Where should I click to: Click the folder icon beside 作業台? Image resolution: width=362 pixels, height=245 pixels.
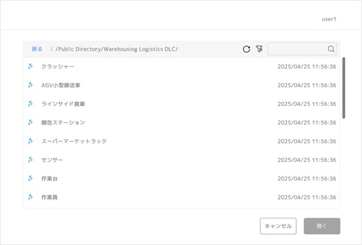[30, 179]
